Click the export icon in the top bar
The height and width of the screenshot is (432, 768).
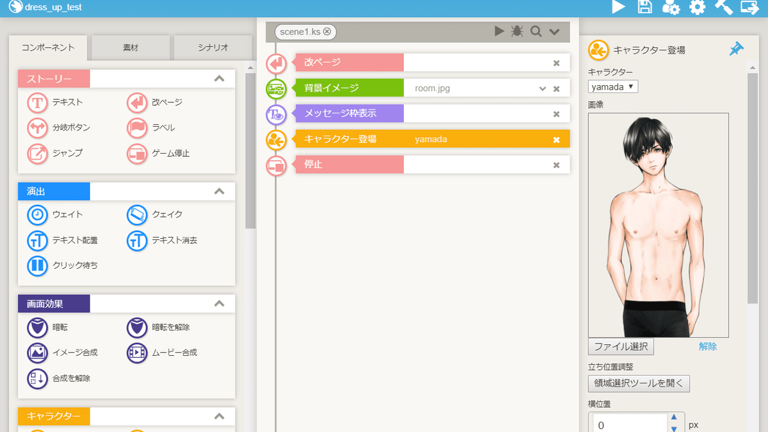tap(749, 8)
